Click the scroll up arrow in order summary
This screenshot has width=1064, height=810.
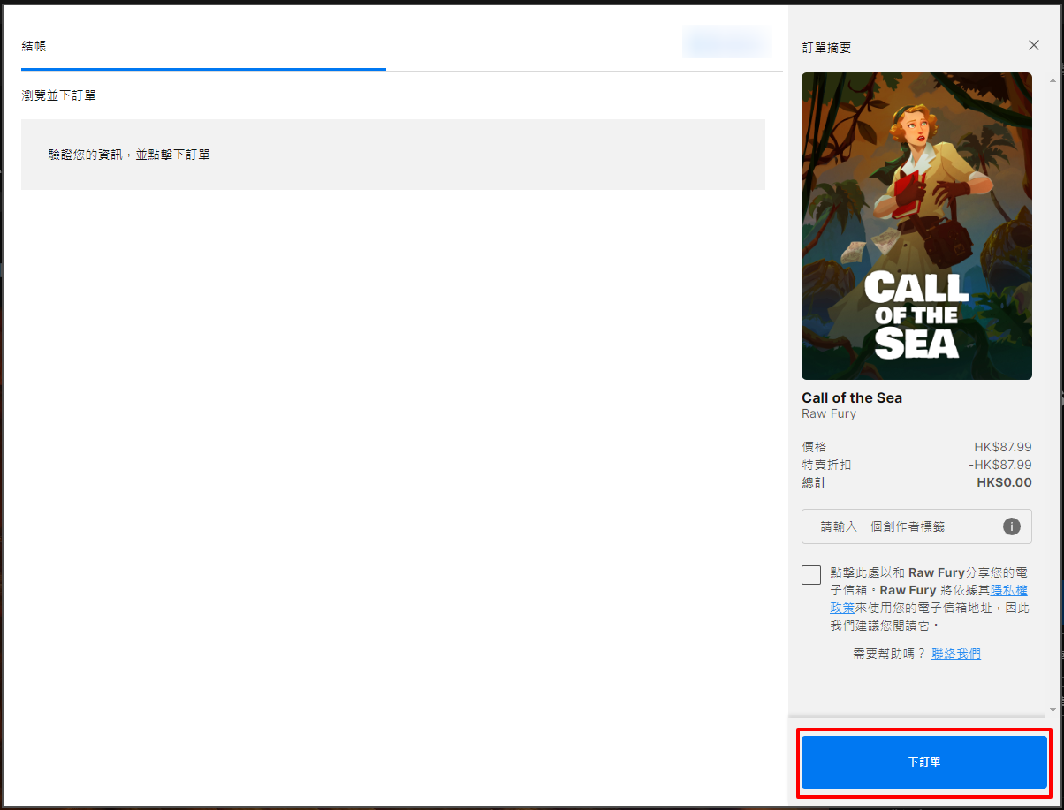1052,80
